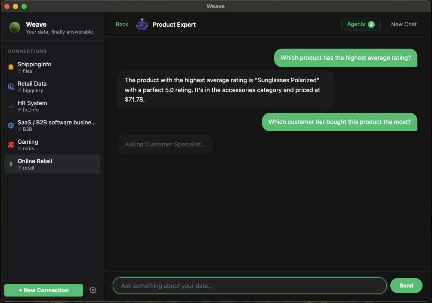
Task: Click the 'Which customer tier' question bubble
Action: coord(339,122)
